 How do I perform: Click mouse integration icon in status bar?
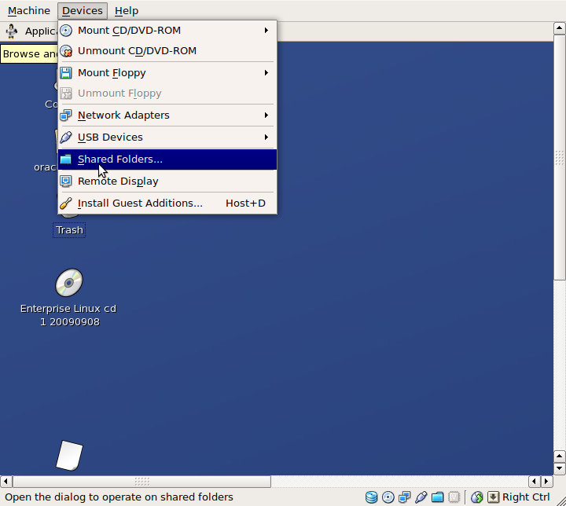point(477,497)
